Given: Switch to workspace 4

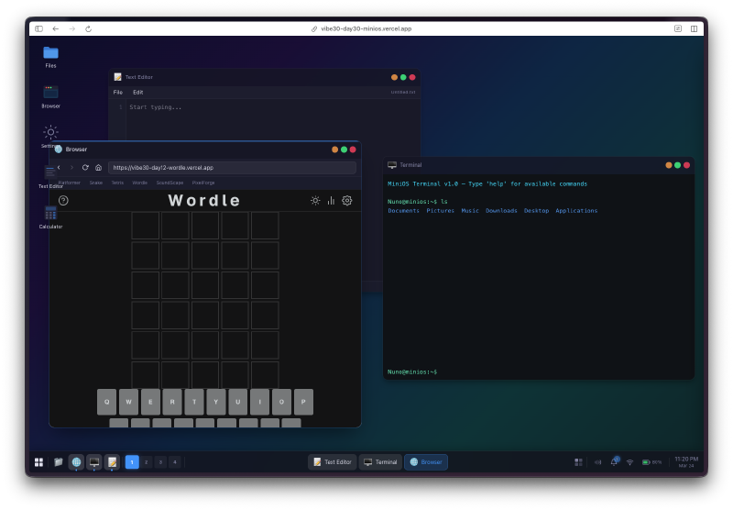Looking at the screenshot, I should coord(175,462).
